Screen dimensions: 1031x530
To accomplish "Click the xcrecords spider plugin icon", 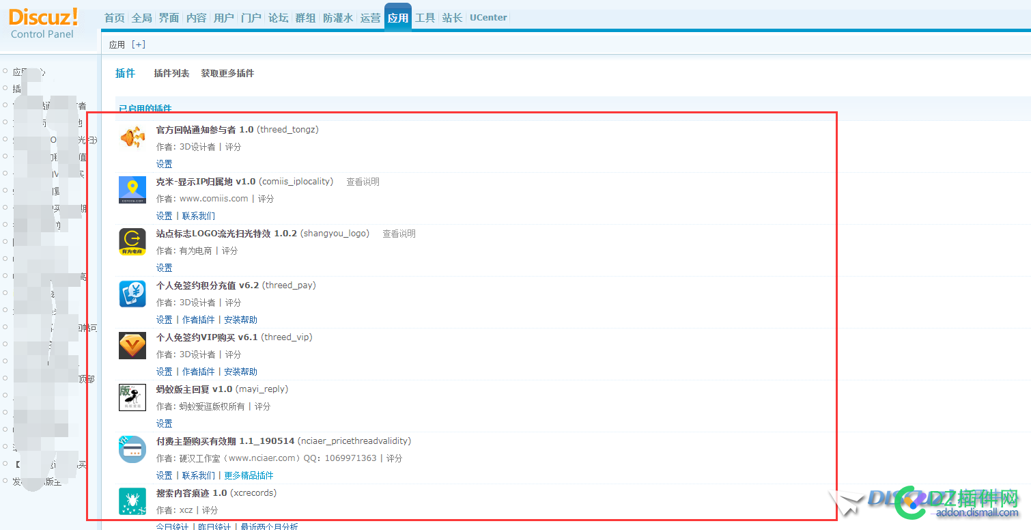I will [x=132, y=501].
